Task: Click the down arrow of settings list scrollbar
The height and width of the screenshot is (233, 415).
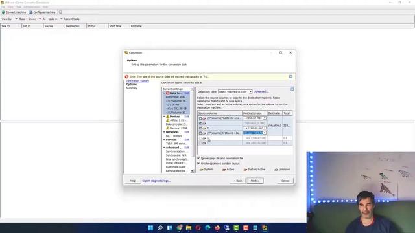Action: (192, 171)
